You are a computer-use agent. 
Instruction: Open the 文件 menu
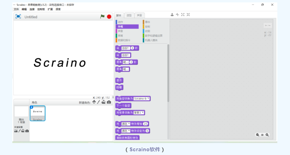pyautogui.click(x=16, y=9)
